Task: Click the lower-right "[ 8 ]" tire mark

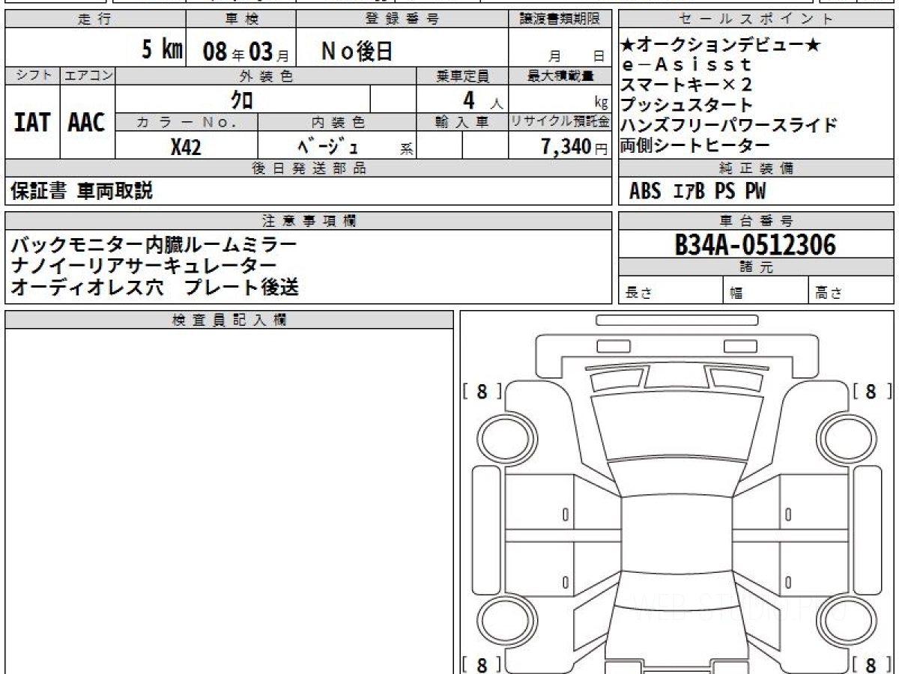Action: (873, 664)
